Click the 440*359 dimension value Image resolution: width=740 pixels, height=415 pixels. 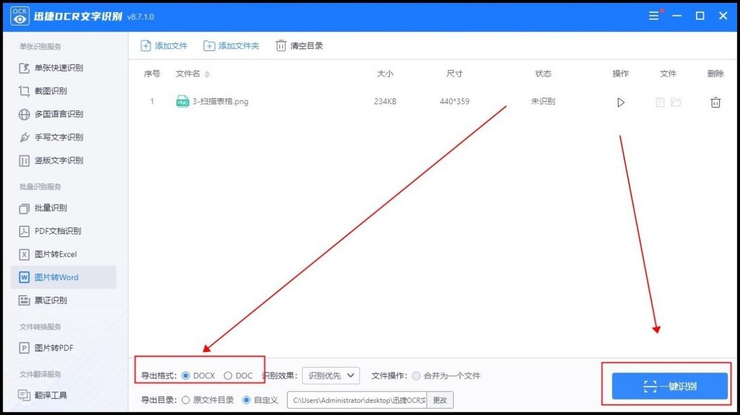[454, 102]
